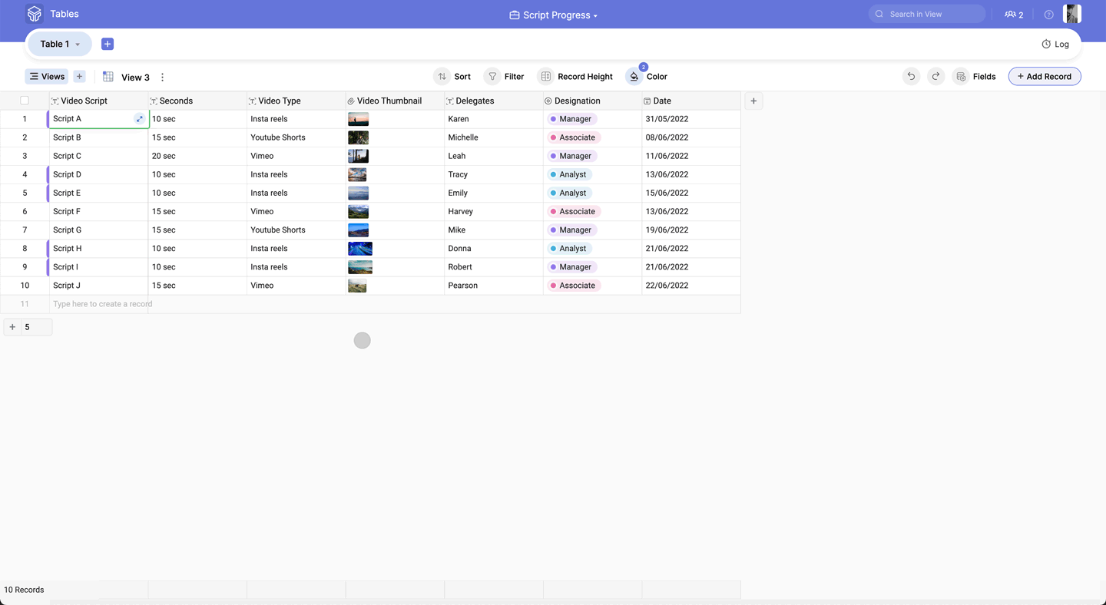Add a new table with plus icon
The image size is (1106, 605).
tap(108, 44)
